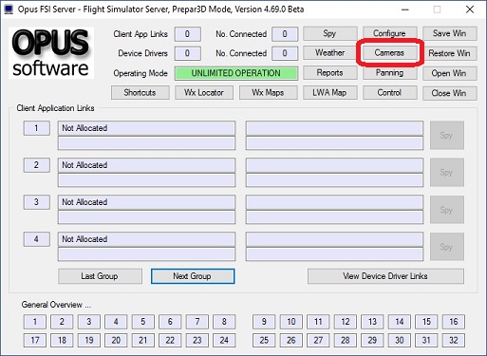Close the Opus FSI Server window

pos(470,9)
